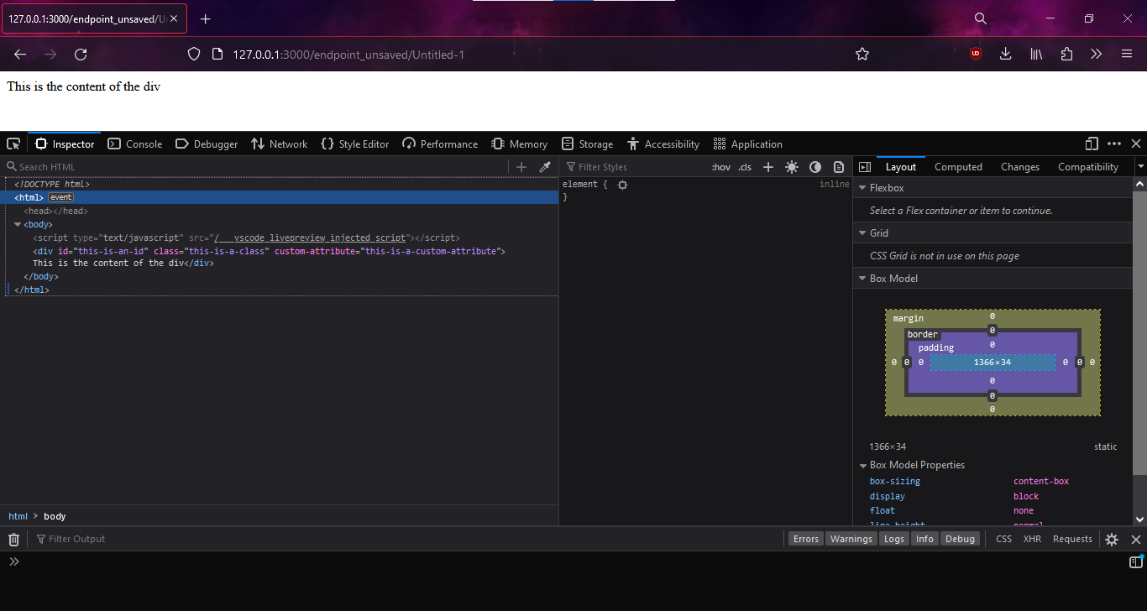Open the devtools three-dot options menu
The height and width of the screenshot is (611, 1147).
1114,144
